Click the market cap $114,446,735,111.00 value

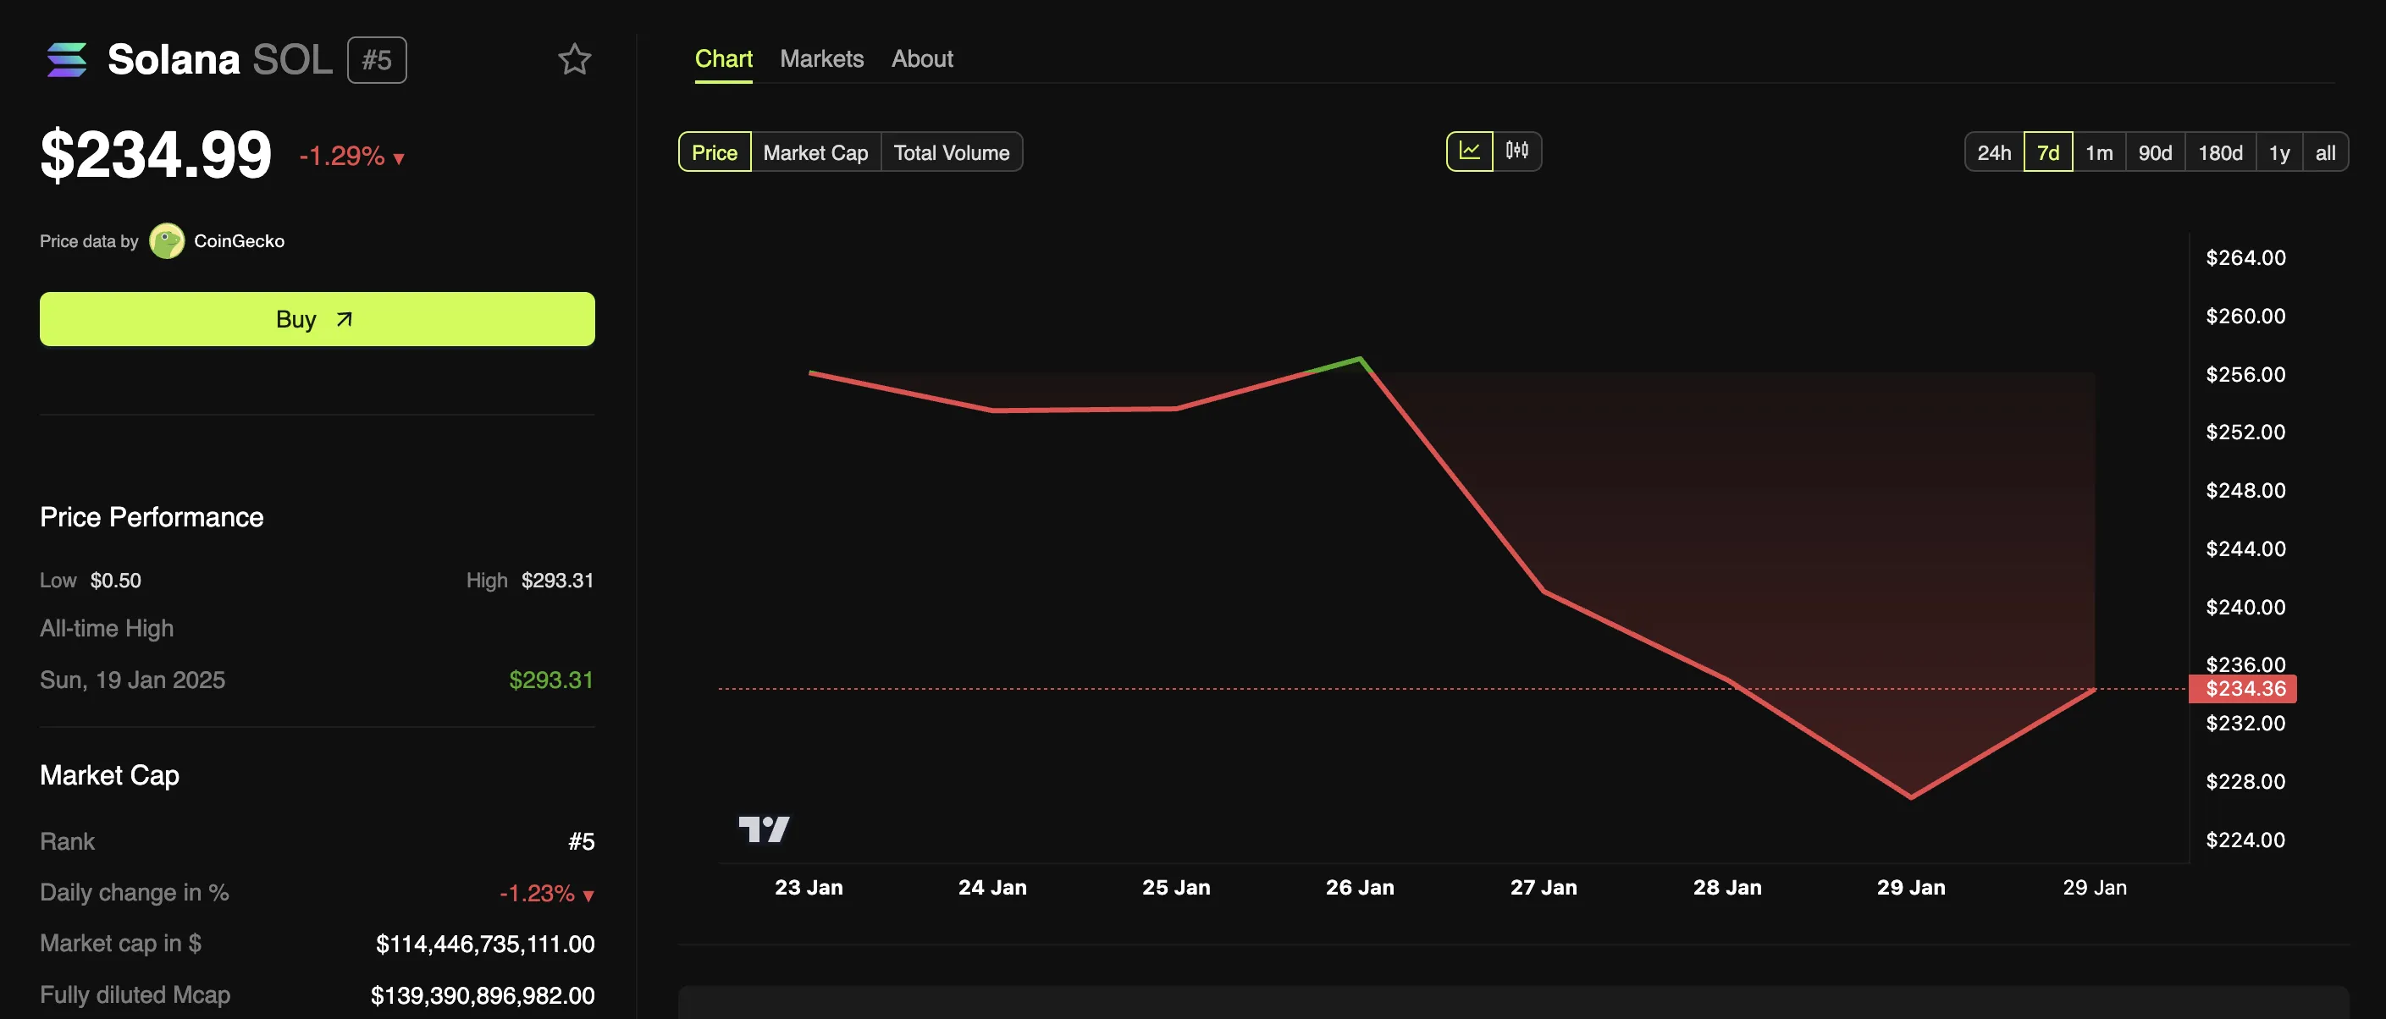tap(485, 943)
